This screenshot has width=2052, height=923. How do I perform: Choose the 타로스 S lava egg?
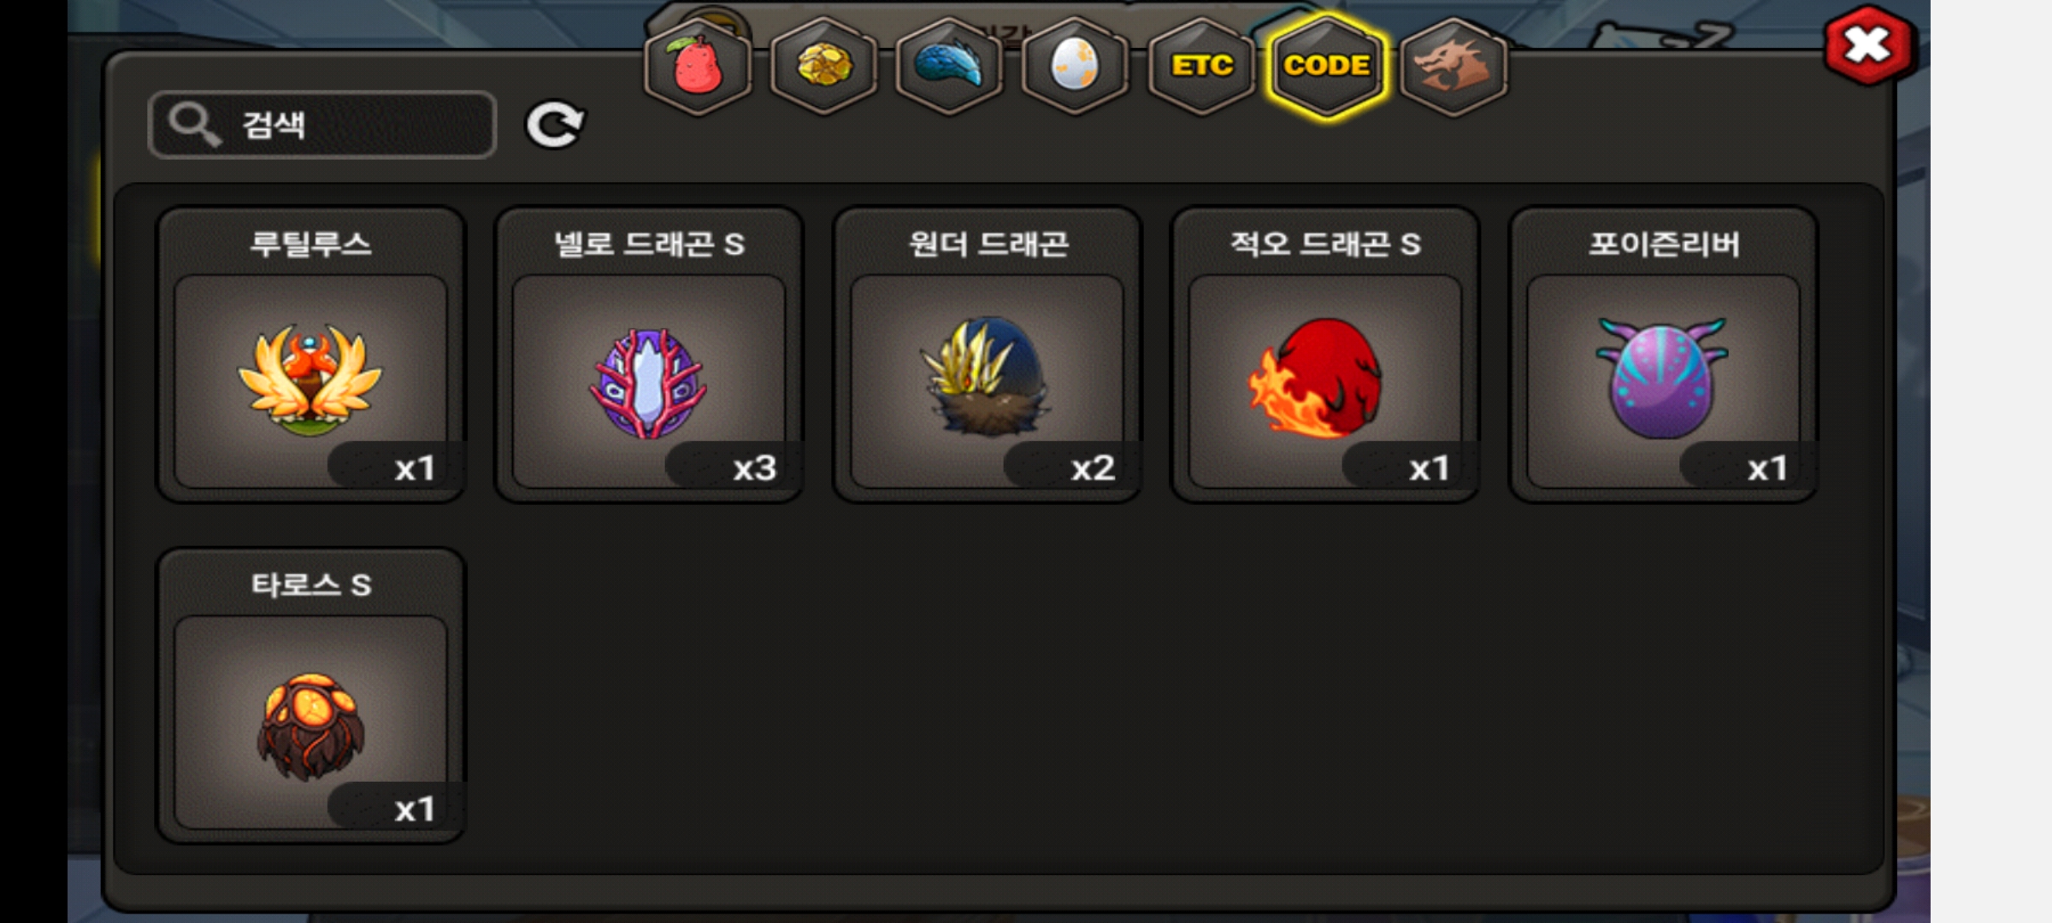click(x=310, y=696)
